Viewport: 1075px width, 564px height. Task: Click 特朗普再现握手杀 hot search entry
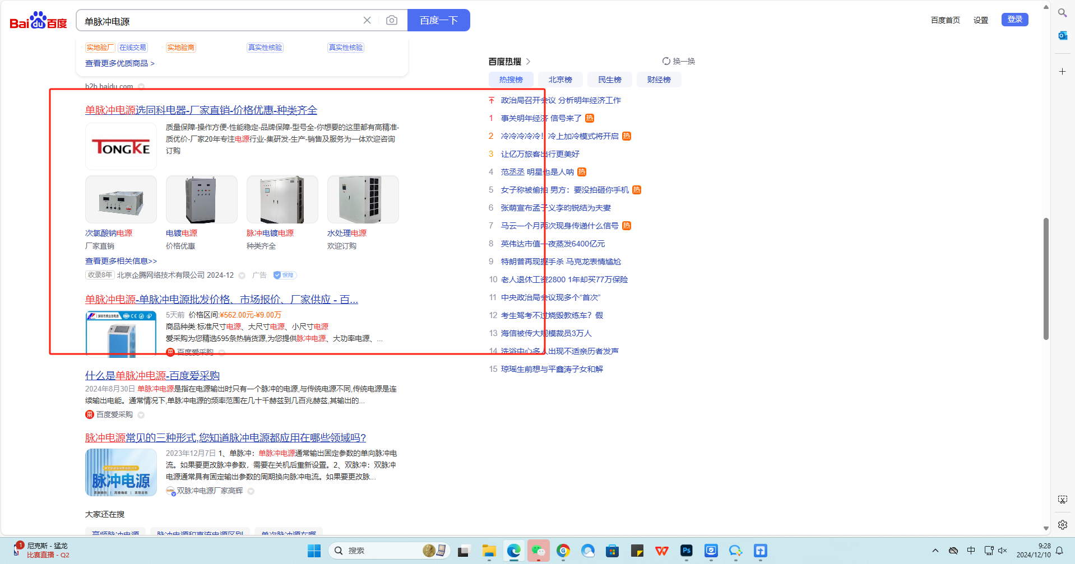(x=561, y=262)
